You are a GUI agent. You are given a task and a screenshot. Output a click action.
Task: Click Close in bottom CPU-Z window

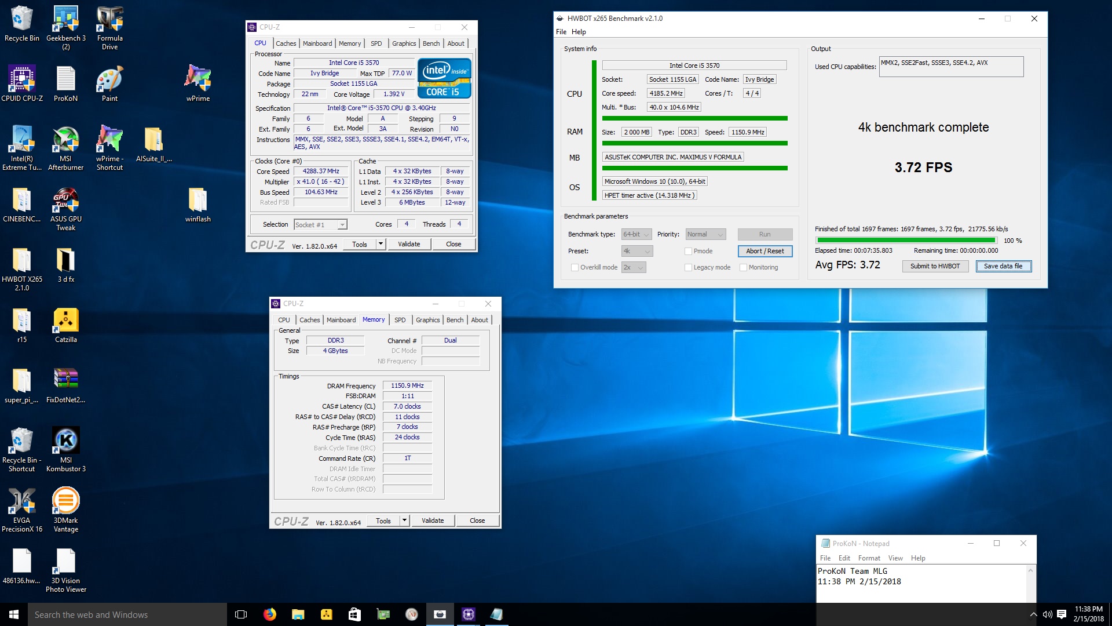pos(477,521)
